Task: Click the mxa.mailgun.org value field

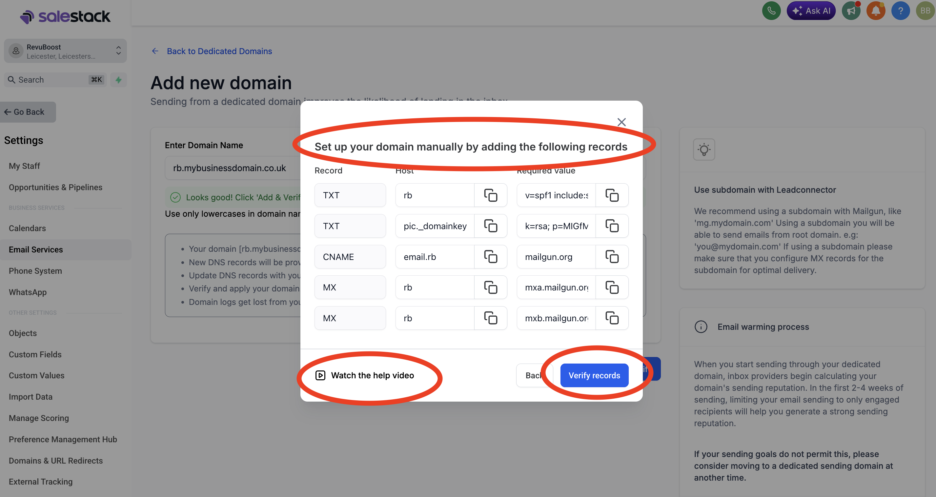Action: point(556,288)
